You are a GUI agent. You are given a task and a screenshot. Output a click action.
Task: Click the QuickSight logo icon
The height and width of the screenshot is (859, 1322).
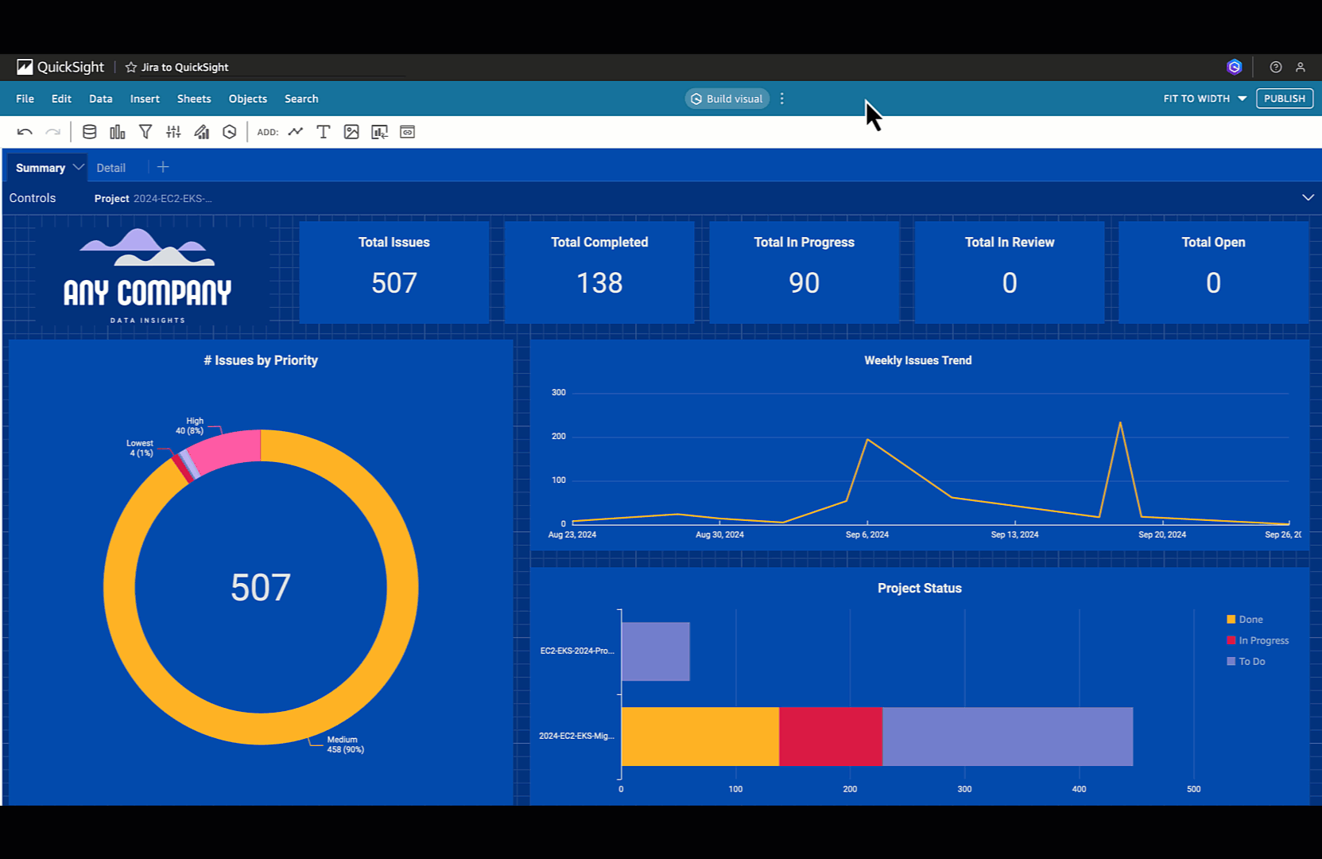click(25, 67)
